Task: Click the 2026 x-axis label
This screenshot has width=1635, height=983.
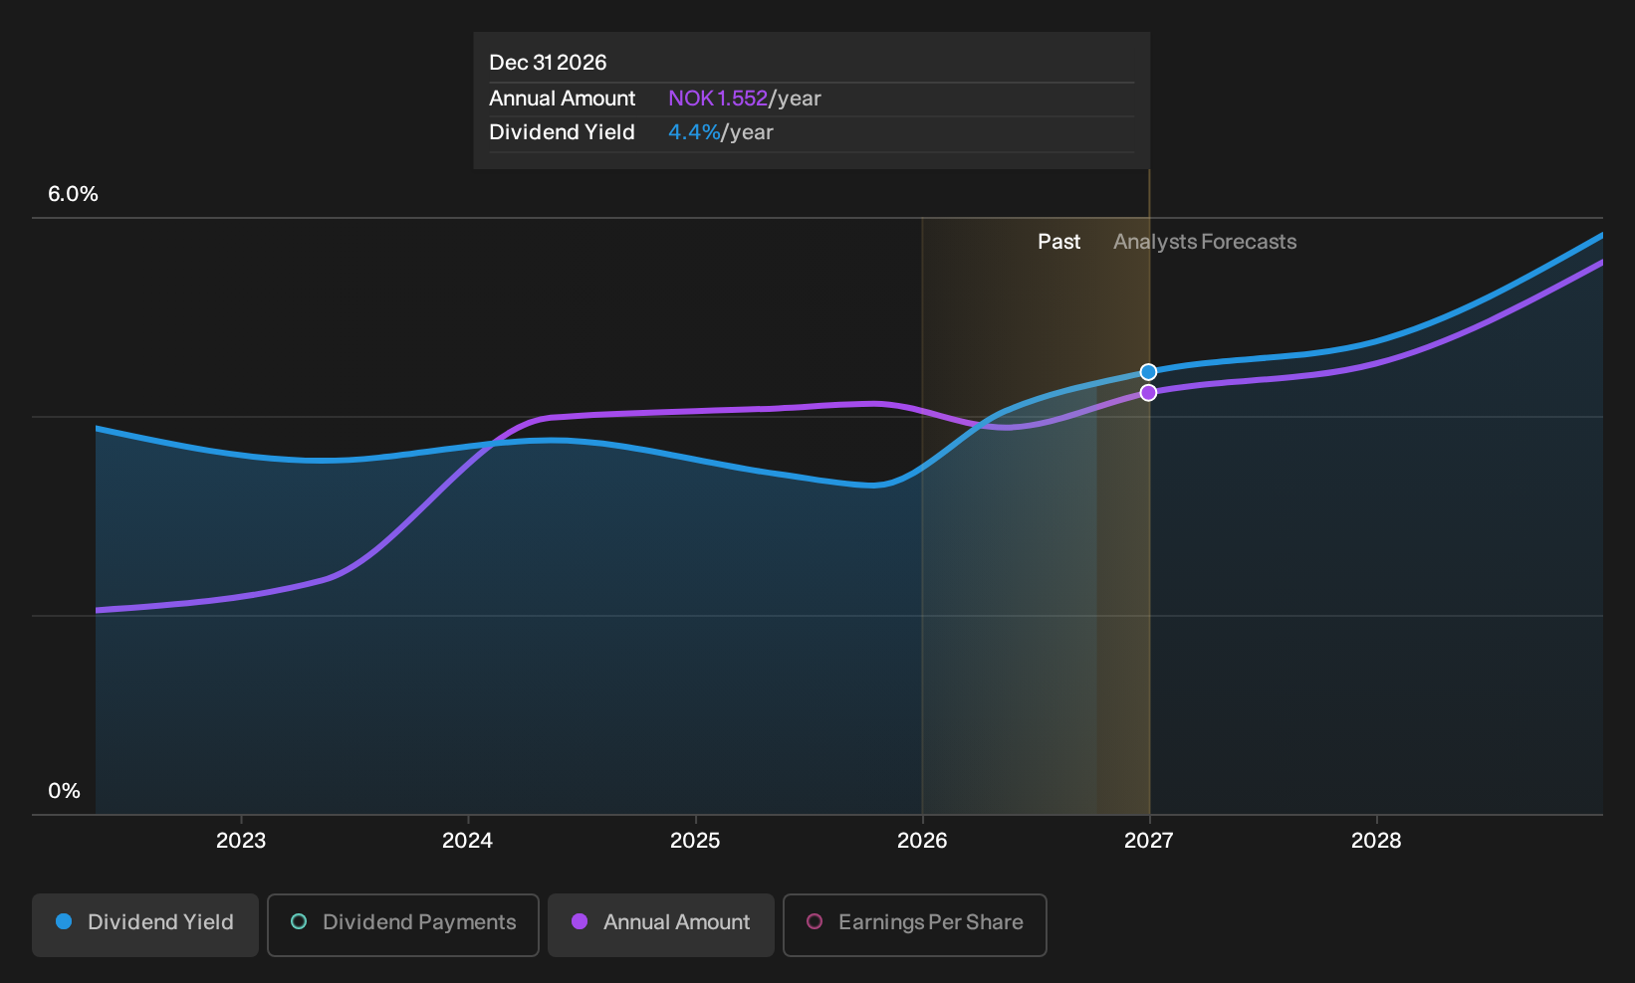Action: pyautogui.click(x=922, y=841)
